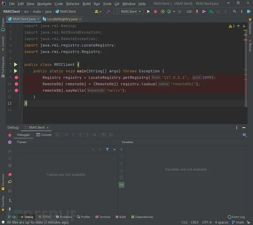The height and width of the screenshot is (225, 253).
Task: Select Debugger tab in Debug panel
Action: tap(23, 135)
